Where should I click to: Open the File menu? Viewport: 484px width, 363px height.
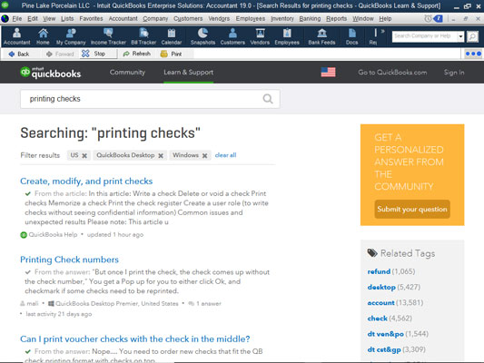click(17, 18)
